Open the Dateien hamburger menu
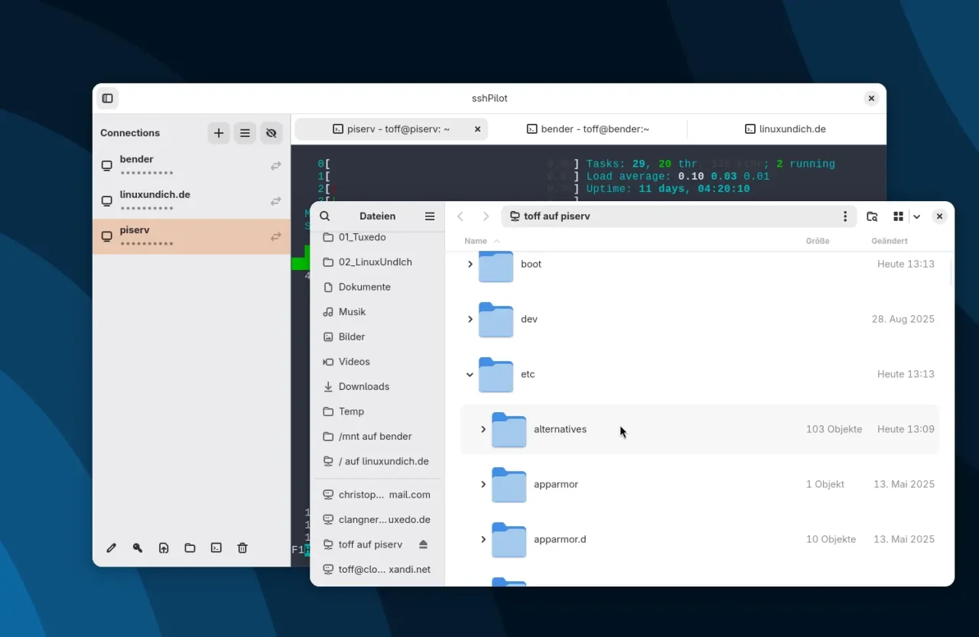Viewport: 979px width, 637px height. click(429, 216)
